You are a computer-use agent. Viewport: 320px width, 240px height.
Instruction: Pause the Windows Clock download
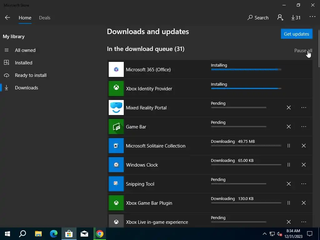click(x=288, y=165)
